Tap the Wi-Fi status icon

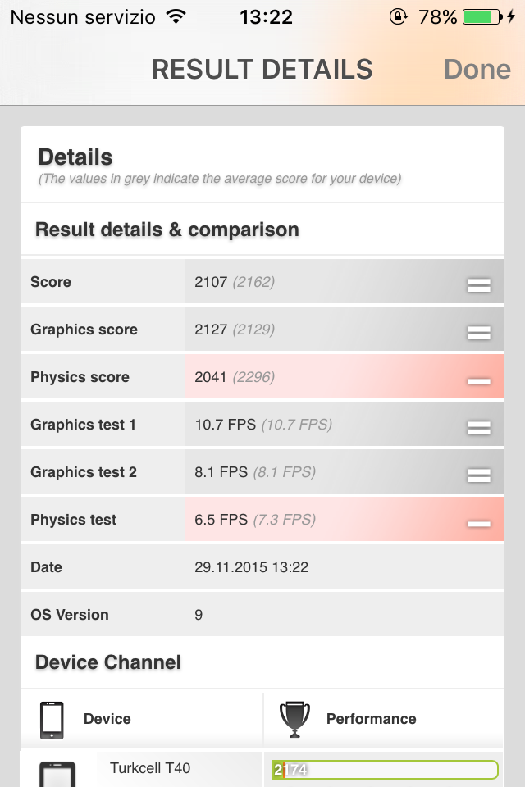176,17
